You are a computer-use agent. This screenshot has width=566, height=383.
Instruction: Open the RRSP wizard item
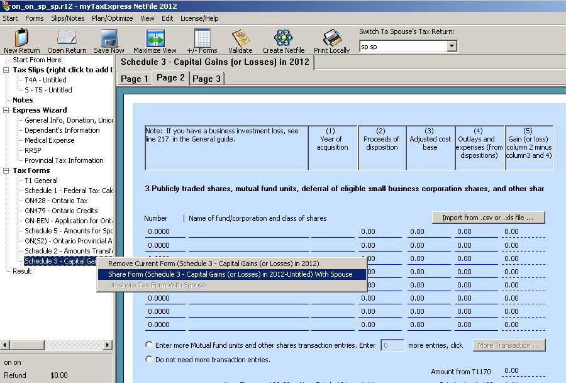point(33,150)
